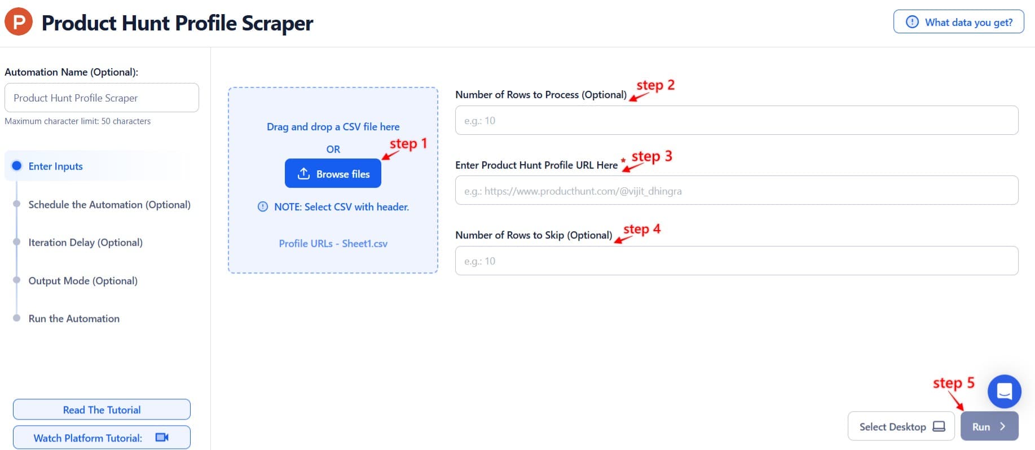
Task: Click the monitor icon on Select Desktop
Action: click(939, 426)
